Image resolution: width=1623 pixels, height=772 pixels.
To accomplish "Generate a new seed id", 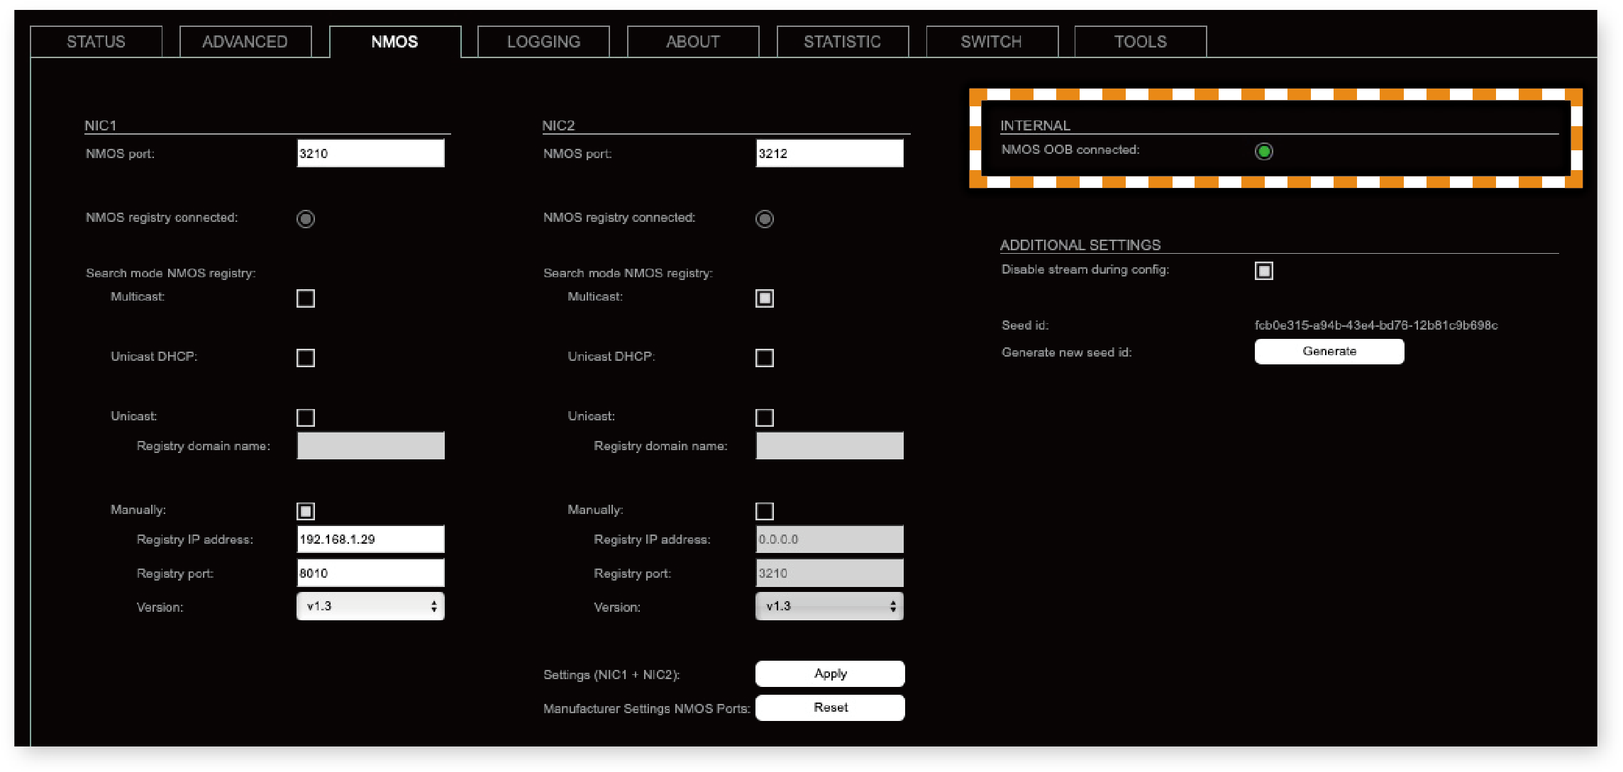I will (1329, 352).
